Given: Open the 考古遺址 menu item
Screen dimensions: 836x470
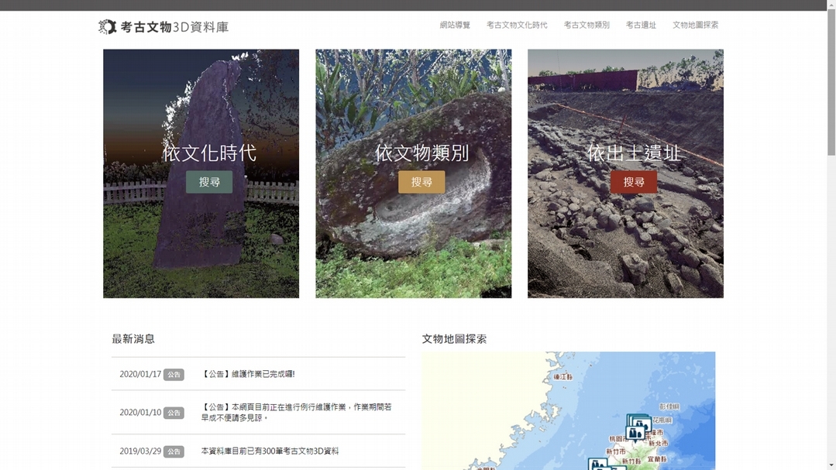Looking at the screenshot, I should (641, 25).
